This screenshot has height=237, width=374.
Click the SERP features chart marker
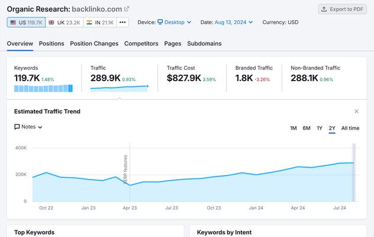tap(125, 169)
